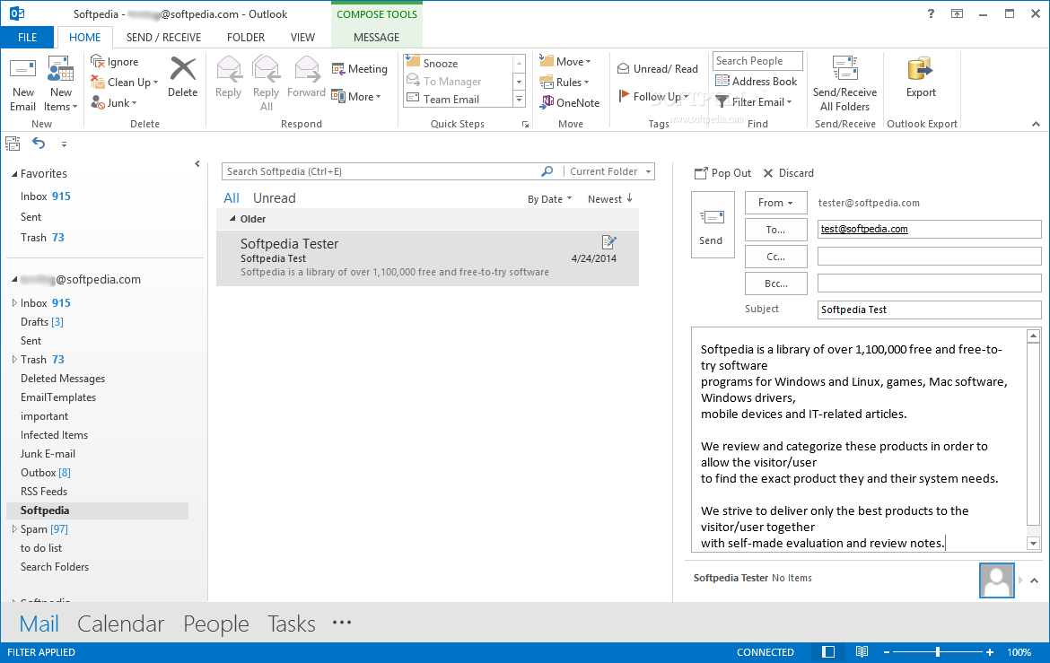Toggle the Newest sort order

click(x=610, y=199)
